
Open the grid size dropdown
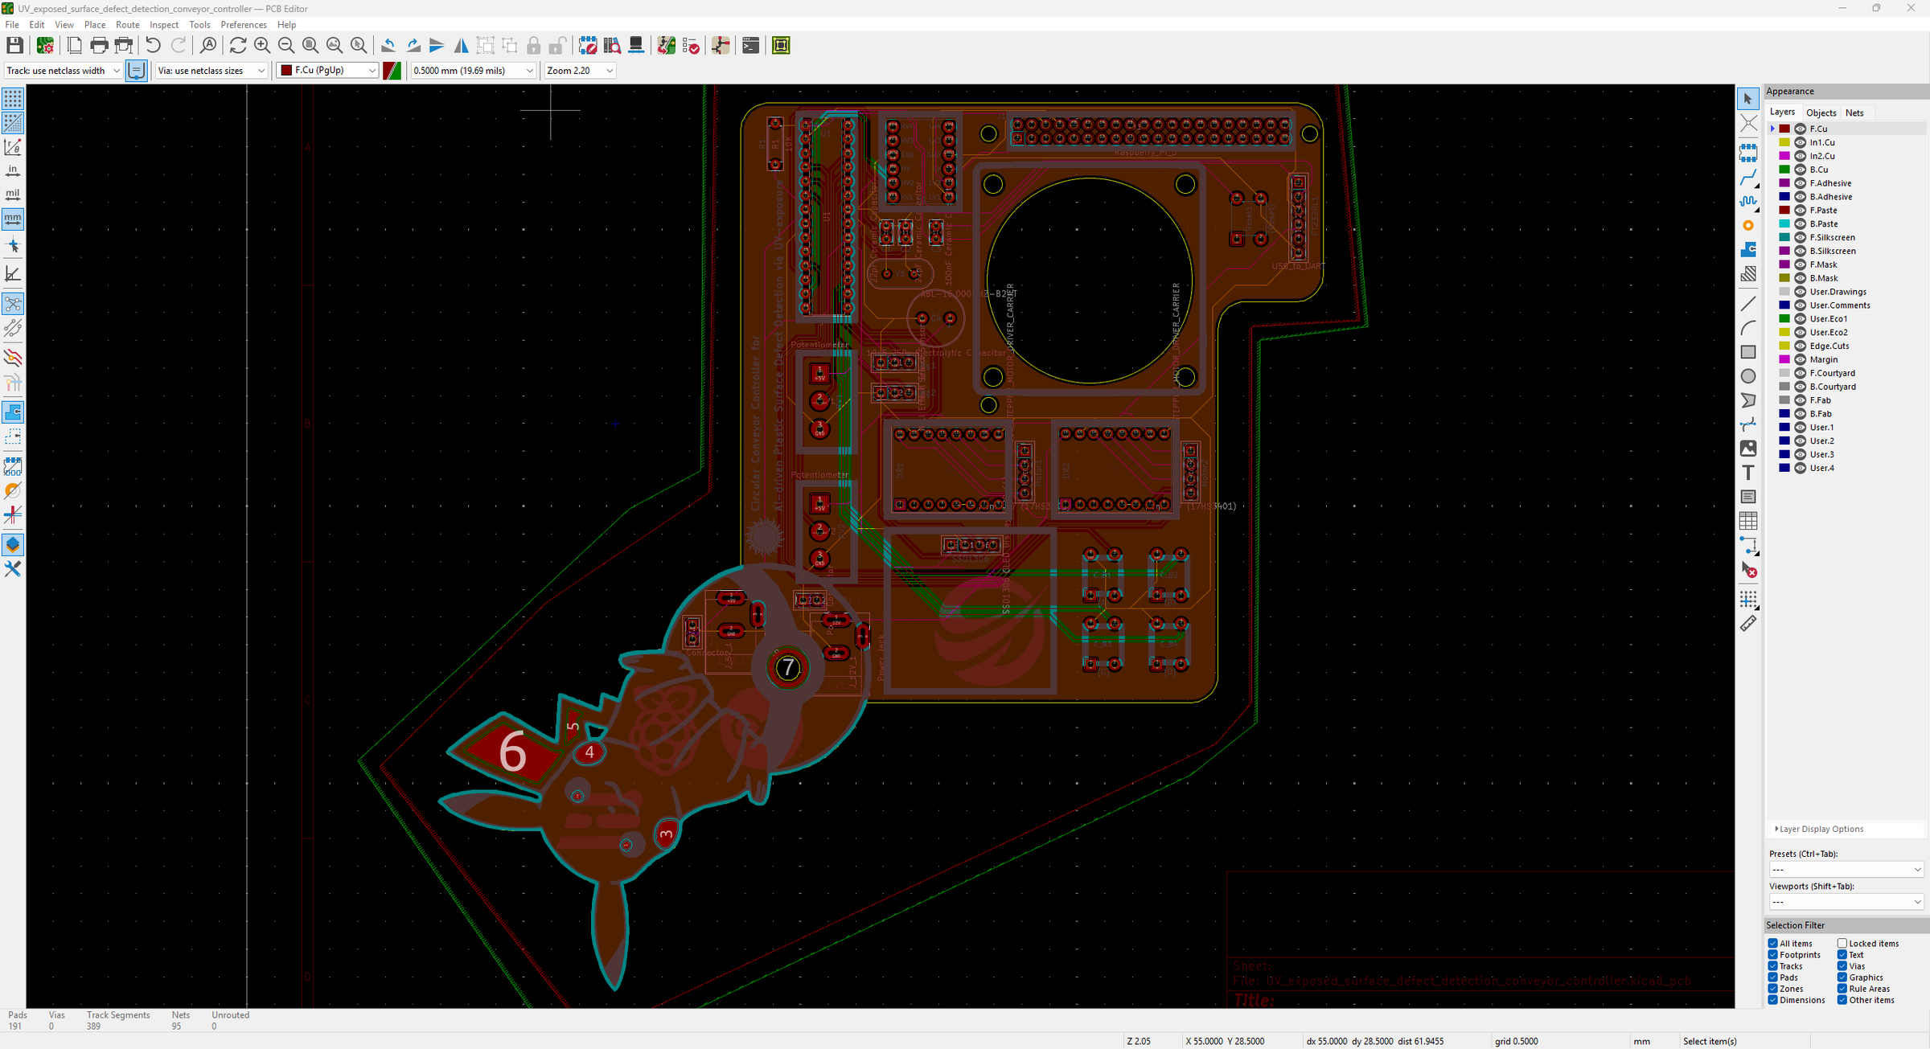[473, 71]
